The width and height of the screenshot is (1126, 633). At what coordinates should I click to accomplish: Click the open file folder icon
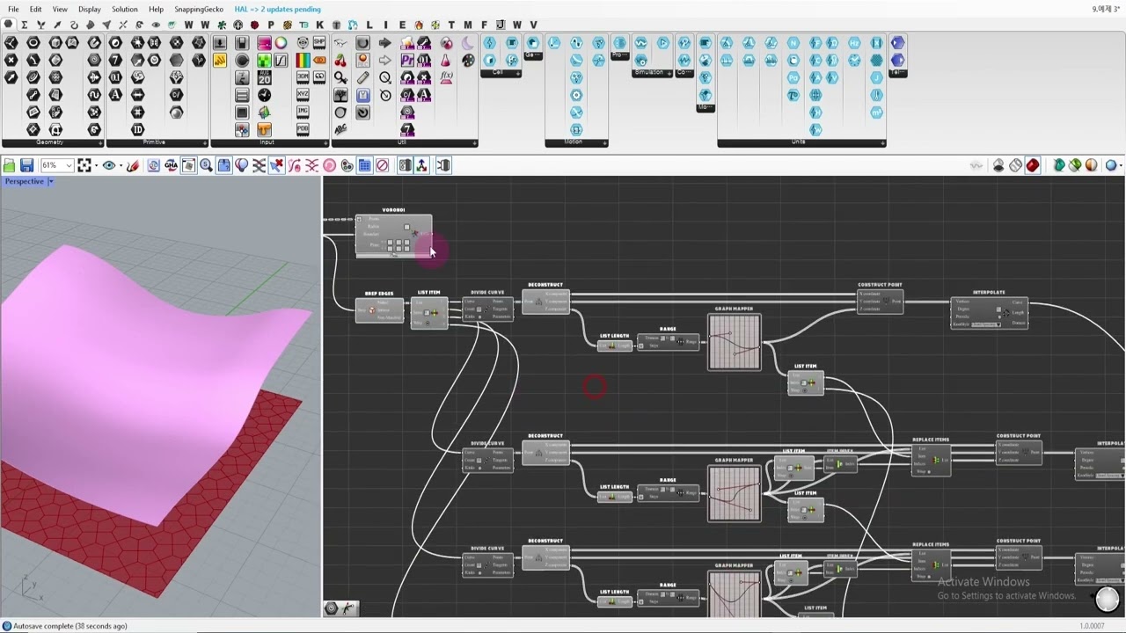click(10, 165)
